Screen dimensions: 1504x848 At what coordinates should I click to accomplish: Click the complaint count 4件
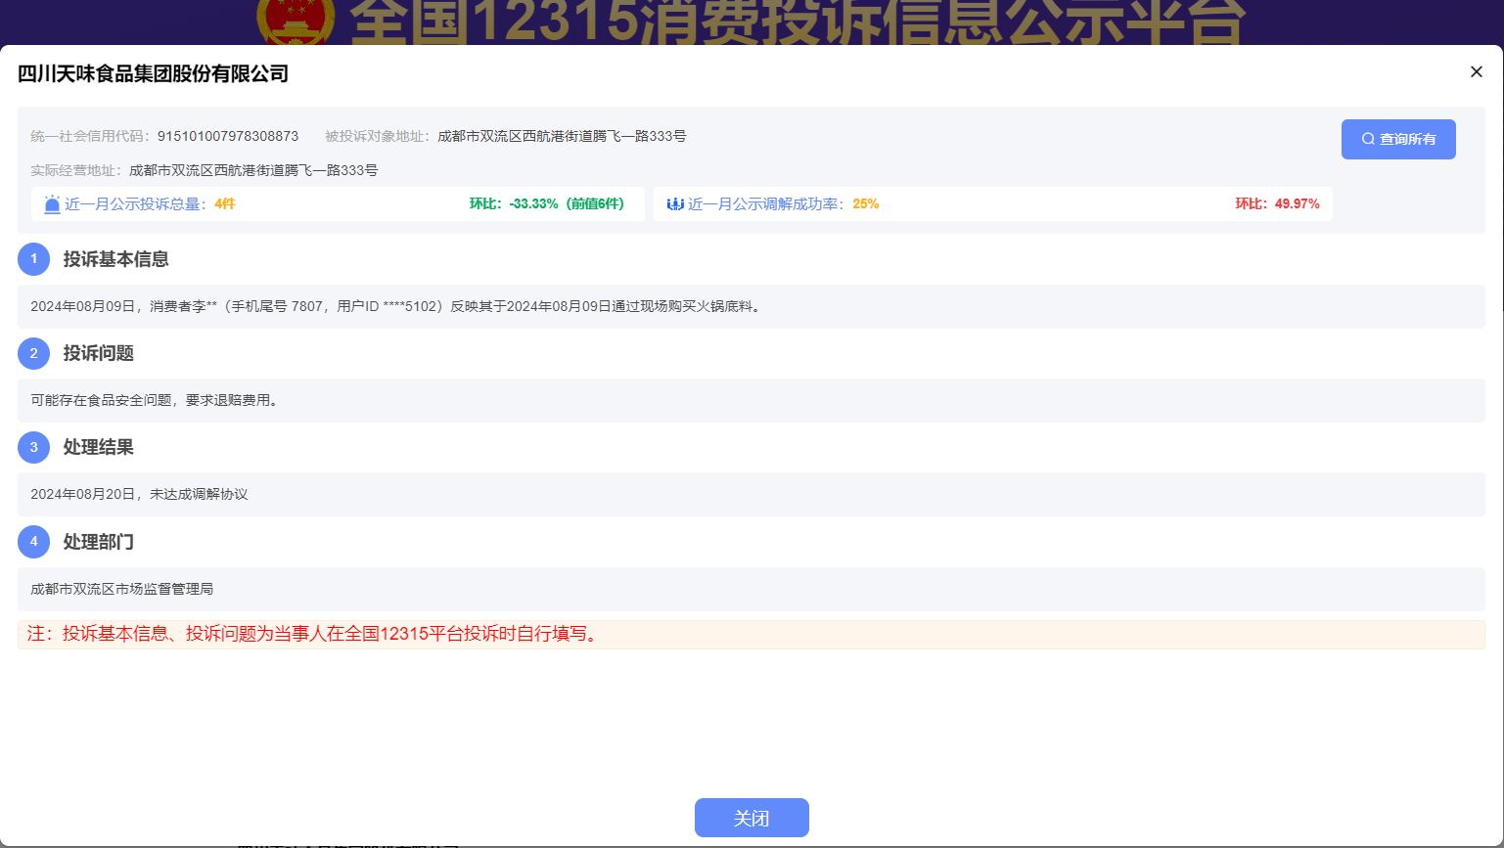click(x=225, y=203)
